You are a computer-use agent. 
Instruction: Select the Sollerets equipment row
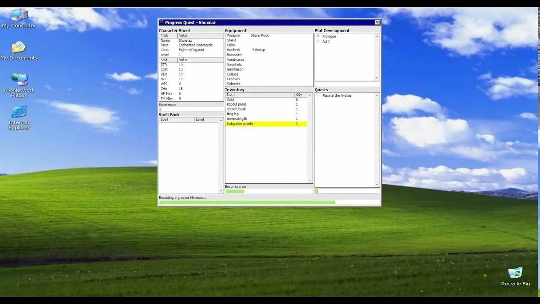[269, 84]
